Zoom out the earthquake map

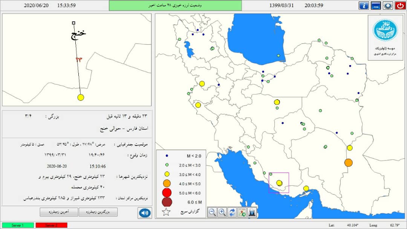[x=212, y=212]
